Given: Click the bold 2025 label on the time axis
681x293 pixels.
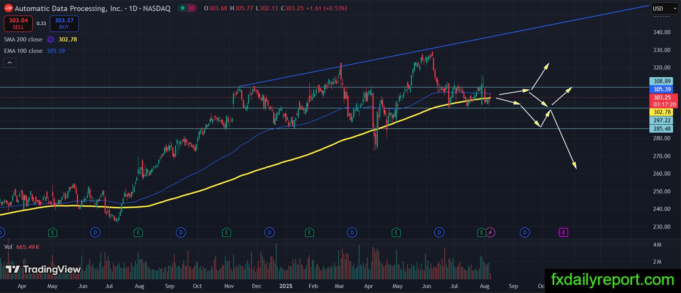Looking at the screenshot, I should point(286,286).
